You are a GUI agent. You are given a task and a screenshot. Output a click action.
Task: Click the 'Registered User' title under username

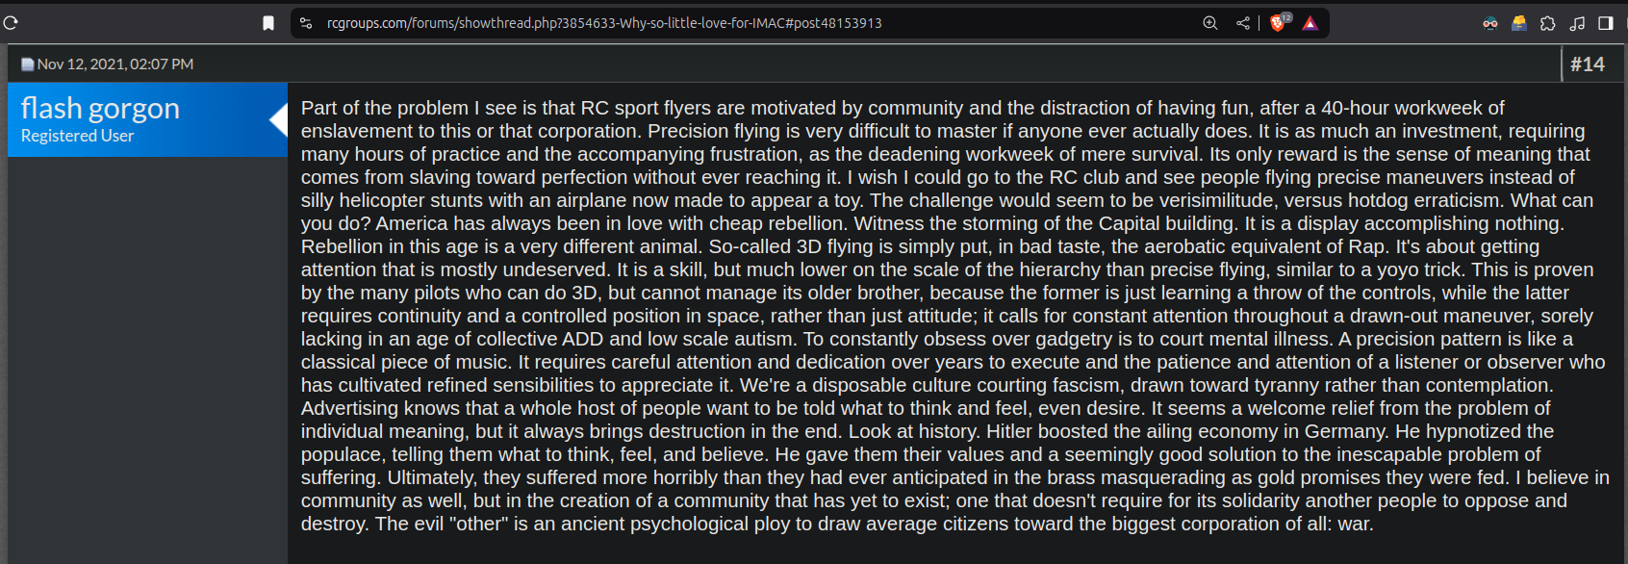(77, 136)
